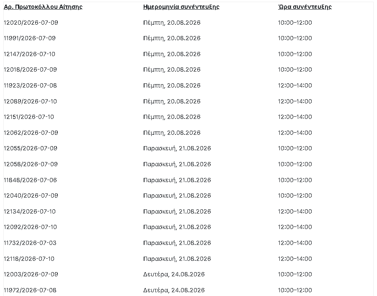
Task: Click protocol entry 12118/2026-07-10
Action: 29,259
